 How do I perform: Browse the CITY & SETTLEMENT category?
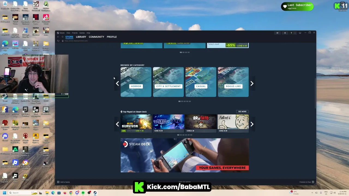(x=168, y=82)
